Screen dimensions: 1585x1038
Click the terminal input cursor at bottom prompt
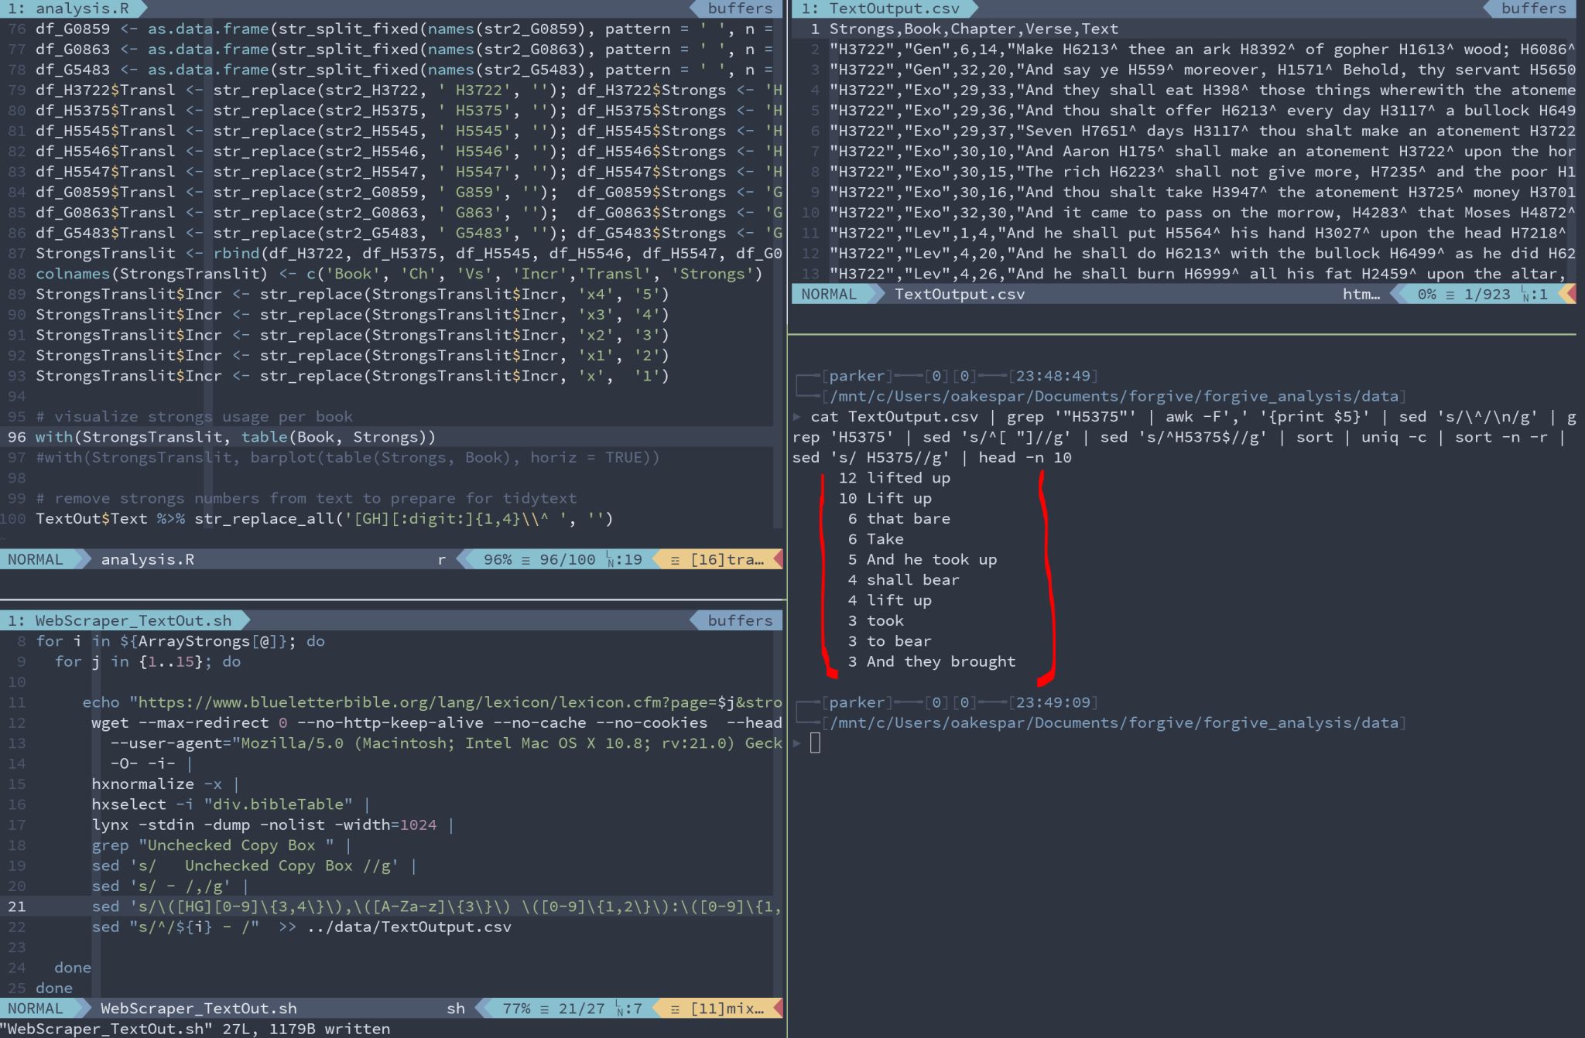(814, 743)
